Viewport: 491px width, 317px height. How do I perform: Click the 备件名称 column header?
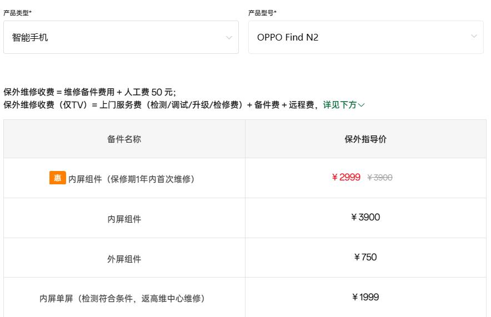point(124,139)
